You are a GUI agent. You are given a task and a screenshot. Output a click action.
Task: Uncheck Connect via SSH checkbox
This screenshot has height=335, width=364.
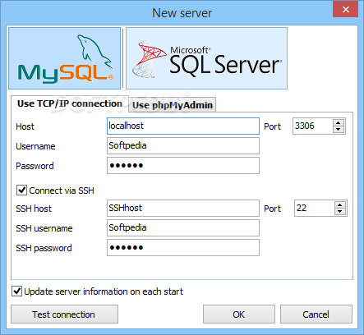click(x=21, y=190)
